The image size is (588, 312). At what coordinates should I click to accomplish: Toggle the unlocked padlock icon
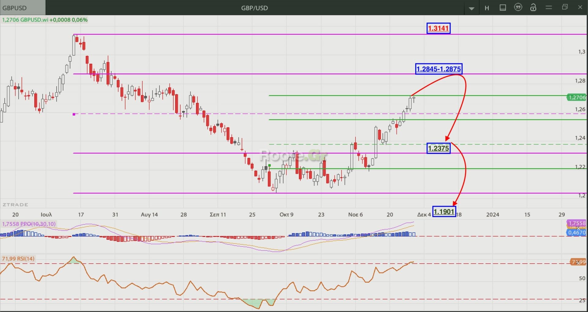pos(533,7)
